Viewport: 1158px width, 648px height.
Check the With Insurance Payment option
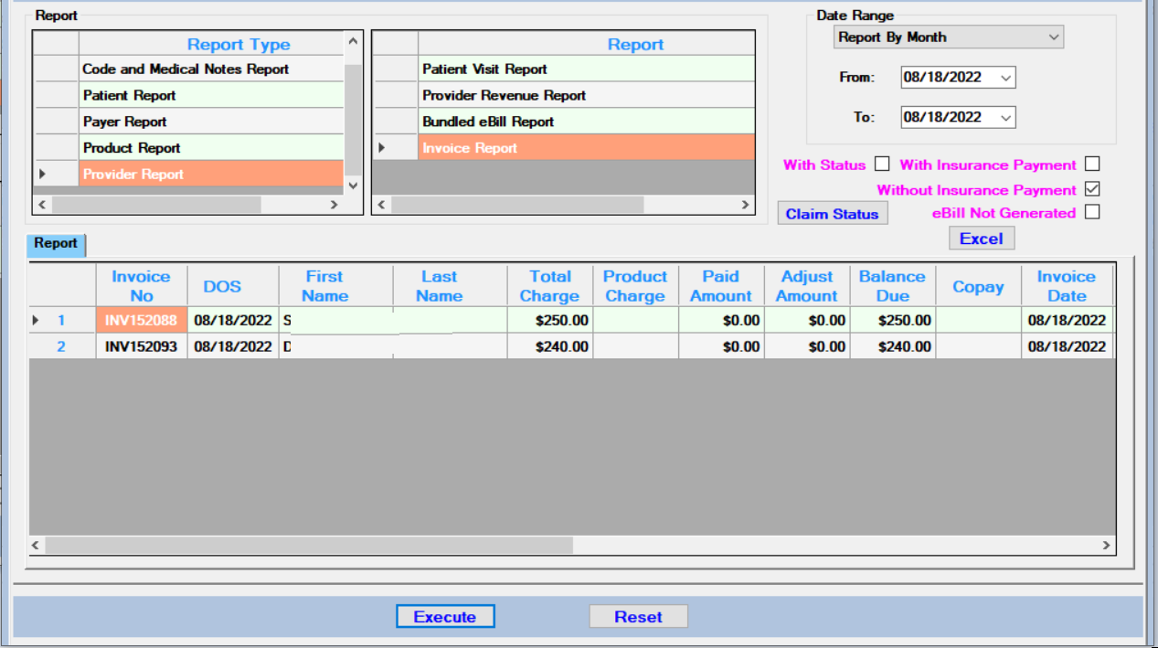point(1092,165)
